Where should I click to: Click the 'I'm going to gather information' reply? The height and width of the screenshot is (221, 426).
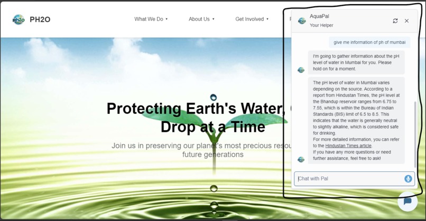click(356, 62)
